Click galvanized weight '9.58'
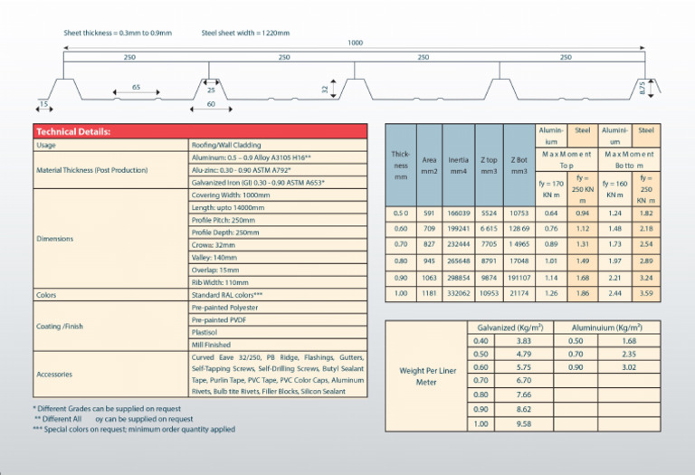Image resolution: width=695 pixels, height=475 pixels. click(523, 424)
